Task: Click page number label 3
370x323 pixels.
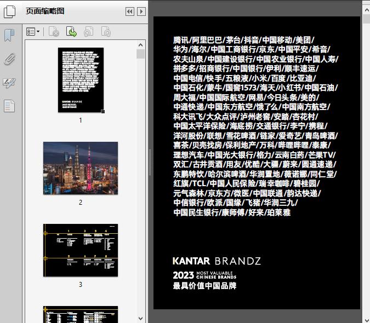Action: coord(81,285)
